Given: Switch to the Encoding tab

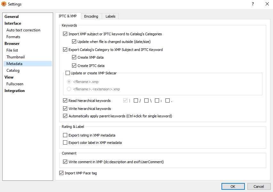Looking at the screenshot, I should click(91, 16).
